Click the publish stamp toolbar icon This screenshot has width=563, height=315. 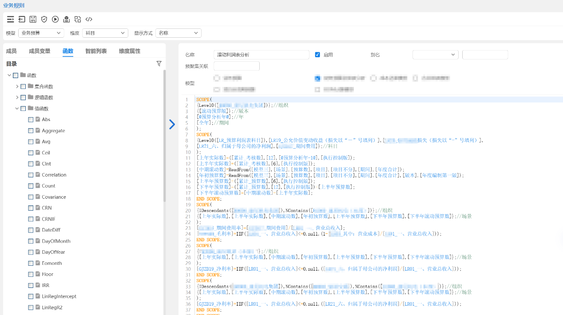[67, 19]
